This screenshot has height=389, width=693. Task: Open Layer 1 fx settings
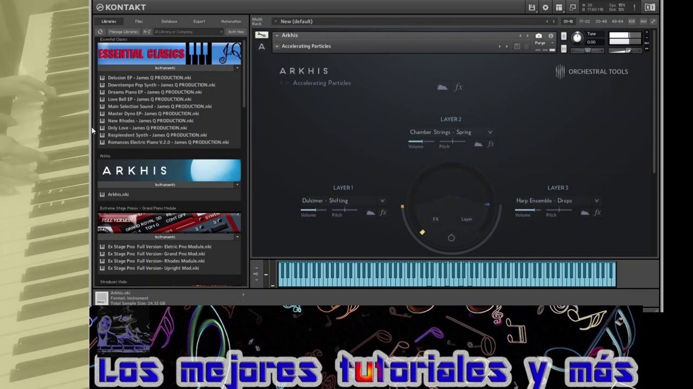coord(383,213)
